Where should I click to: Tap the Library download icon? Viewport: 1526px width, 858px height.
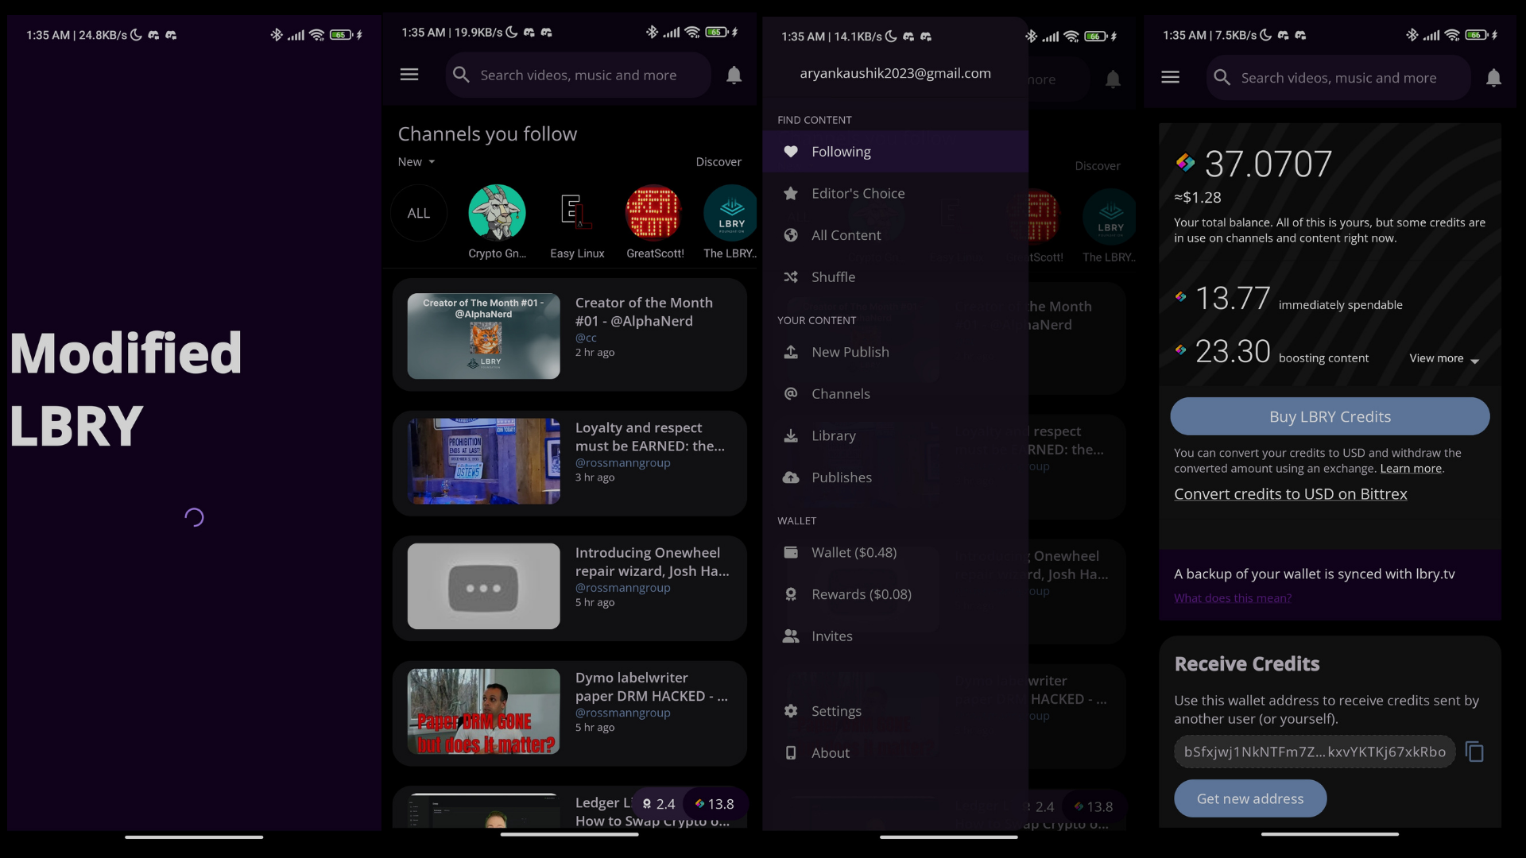[791, 435]
